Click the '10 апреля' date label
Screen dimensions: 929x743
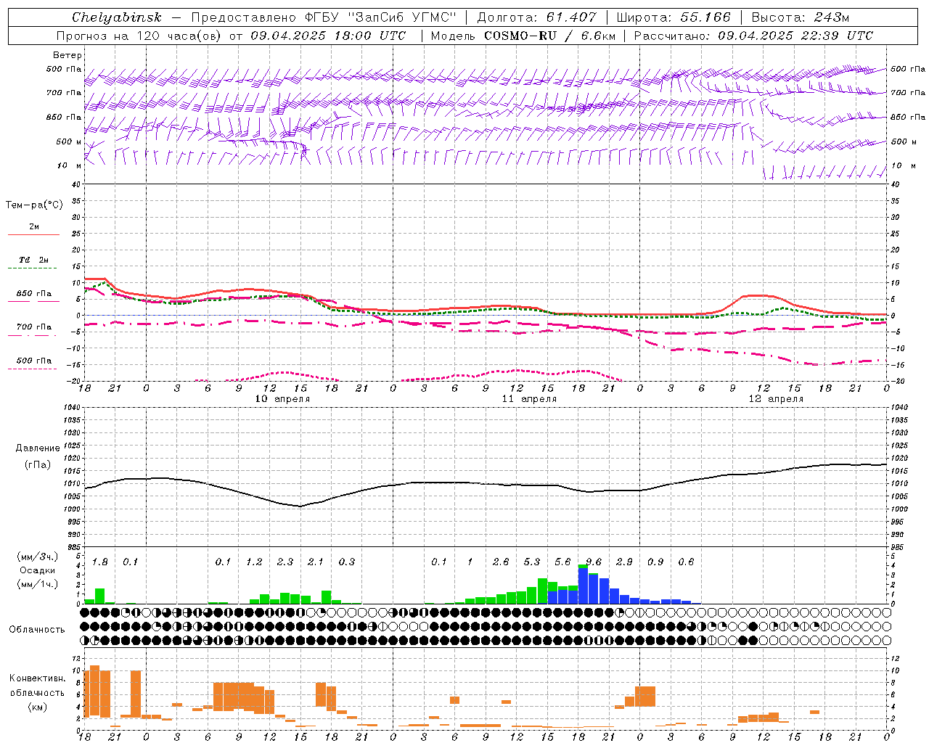tap(282, 399)
